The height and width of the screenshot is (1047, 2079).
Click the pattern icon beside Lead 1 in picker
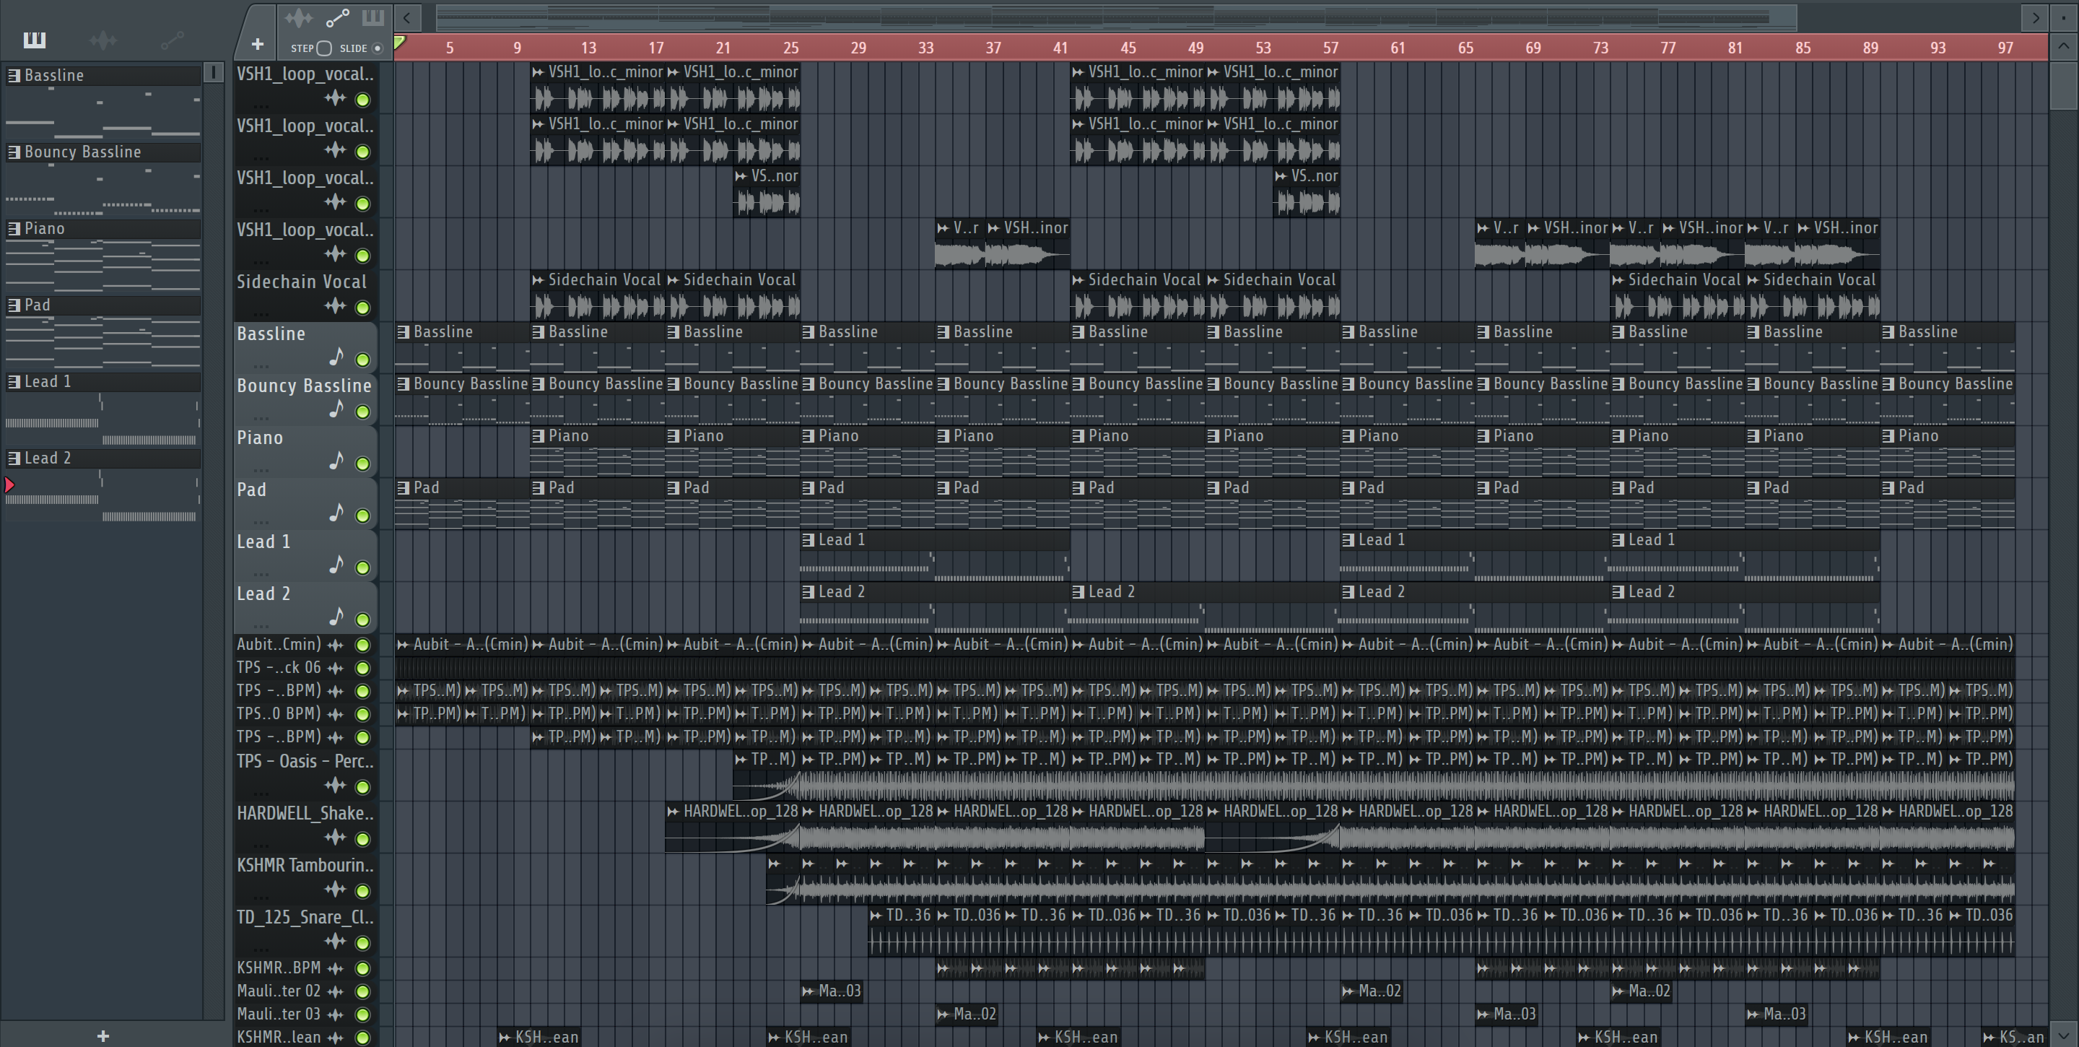pyautogui.click(x=14, y=382)
